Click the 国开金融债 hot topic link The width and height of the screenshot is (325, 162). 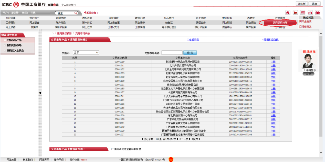[x=305, y=22]
